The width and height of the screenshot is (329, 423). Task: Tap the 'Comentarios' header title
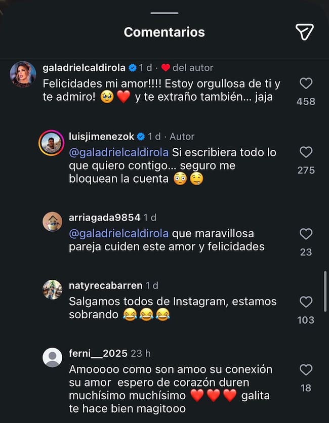click(x=164, y=31)
